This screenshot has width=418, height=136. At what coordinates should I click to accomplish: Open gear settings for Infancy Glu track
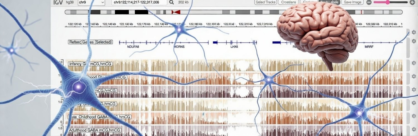pyautogui.click(x=414, y=63)
